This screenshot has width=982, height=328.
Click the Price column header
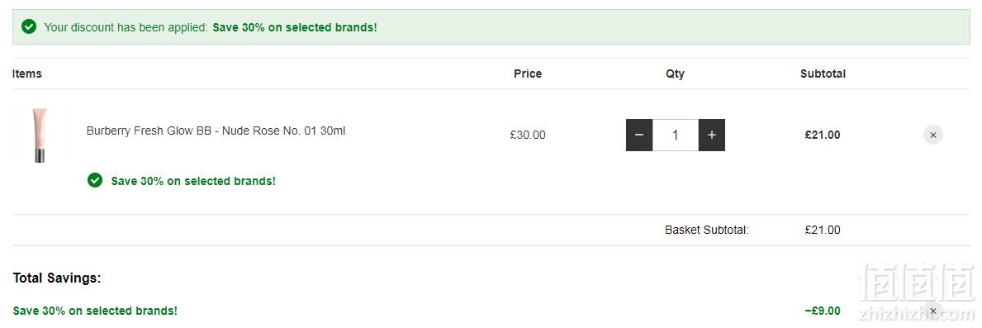pyautogui.click(x=527, y=74)
